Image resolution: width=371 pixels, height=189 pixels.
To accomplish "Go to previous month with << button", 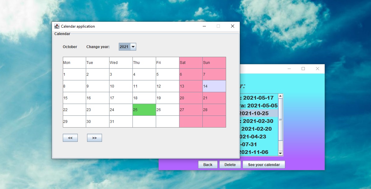I will click(70, 138).
